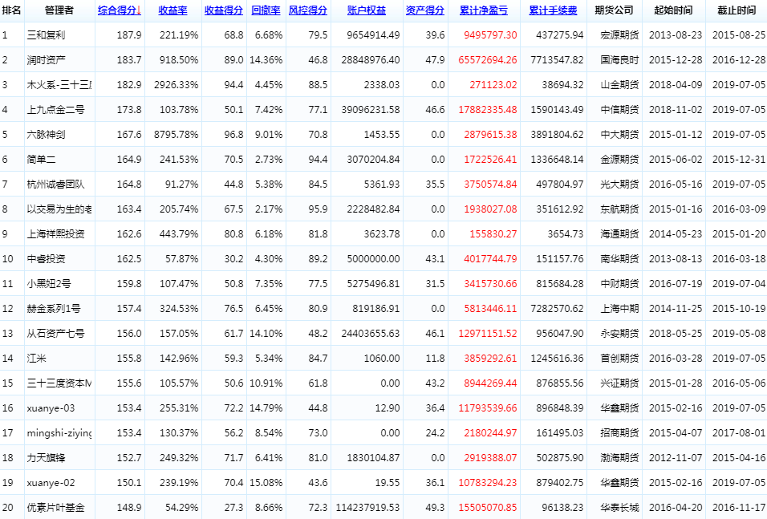Click net profit value 17882335.48

pos(488,110)
